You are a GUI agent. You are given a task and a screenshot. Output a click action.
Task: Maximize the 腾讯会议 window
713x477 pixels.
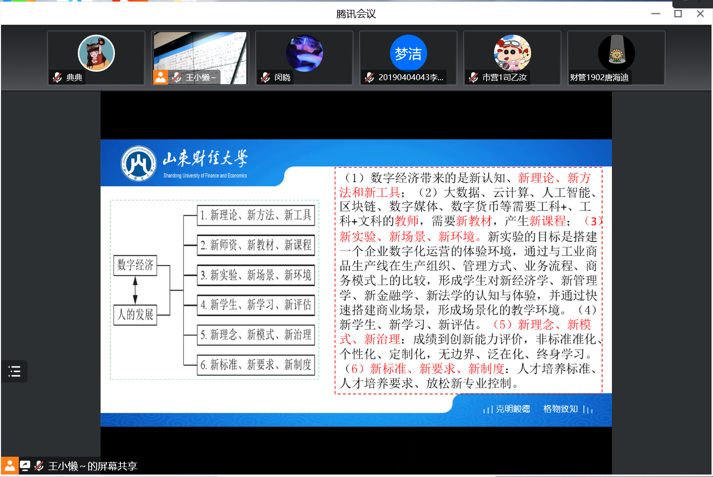pos(678,14)
